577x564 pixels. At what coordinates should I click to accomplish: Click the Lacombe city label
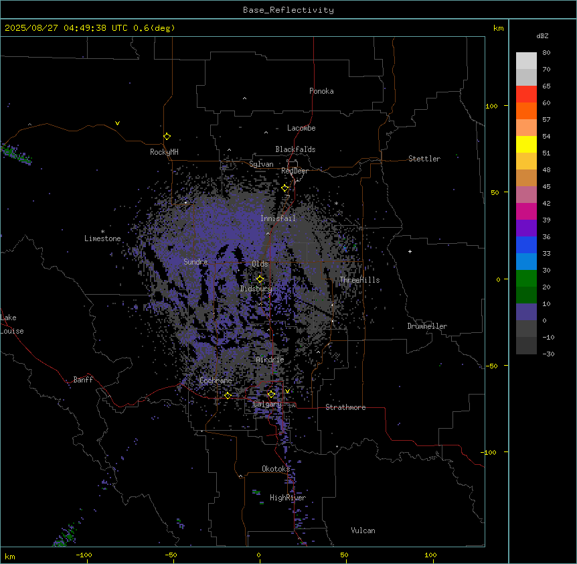[x=301, y=128]
